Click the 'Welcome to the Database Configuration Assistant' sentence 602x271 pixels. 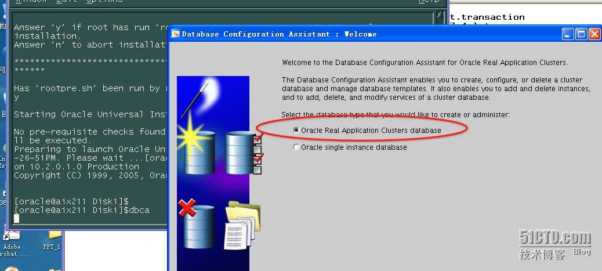(x=425, y=62)
